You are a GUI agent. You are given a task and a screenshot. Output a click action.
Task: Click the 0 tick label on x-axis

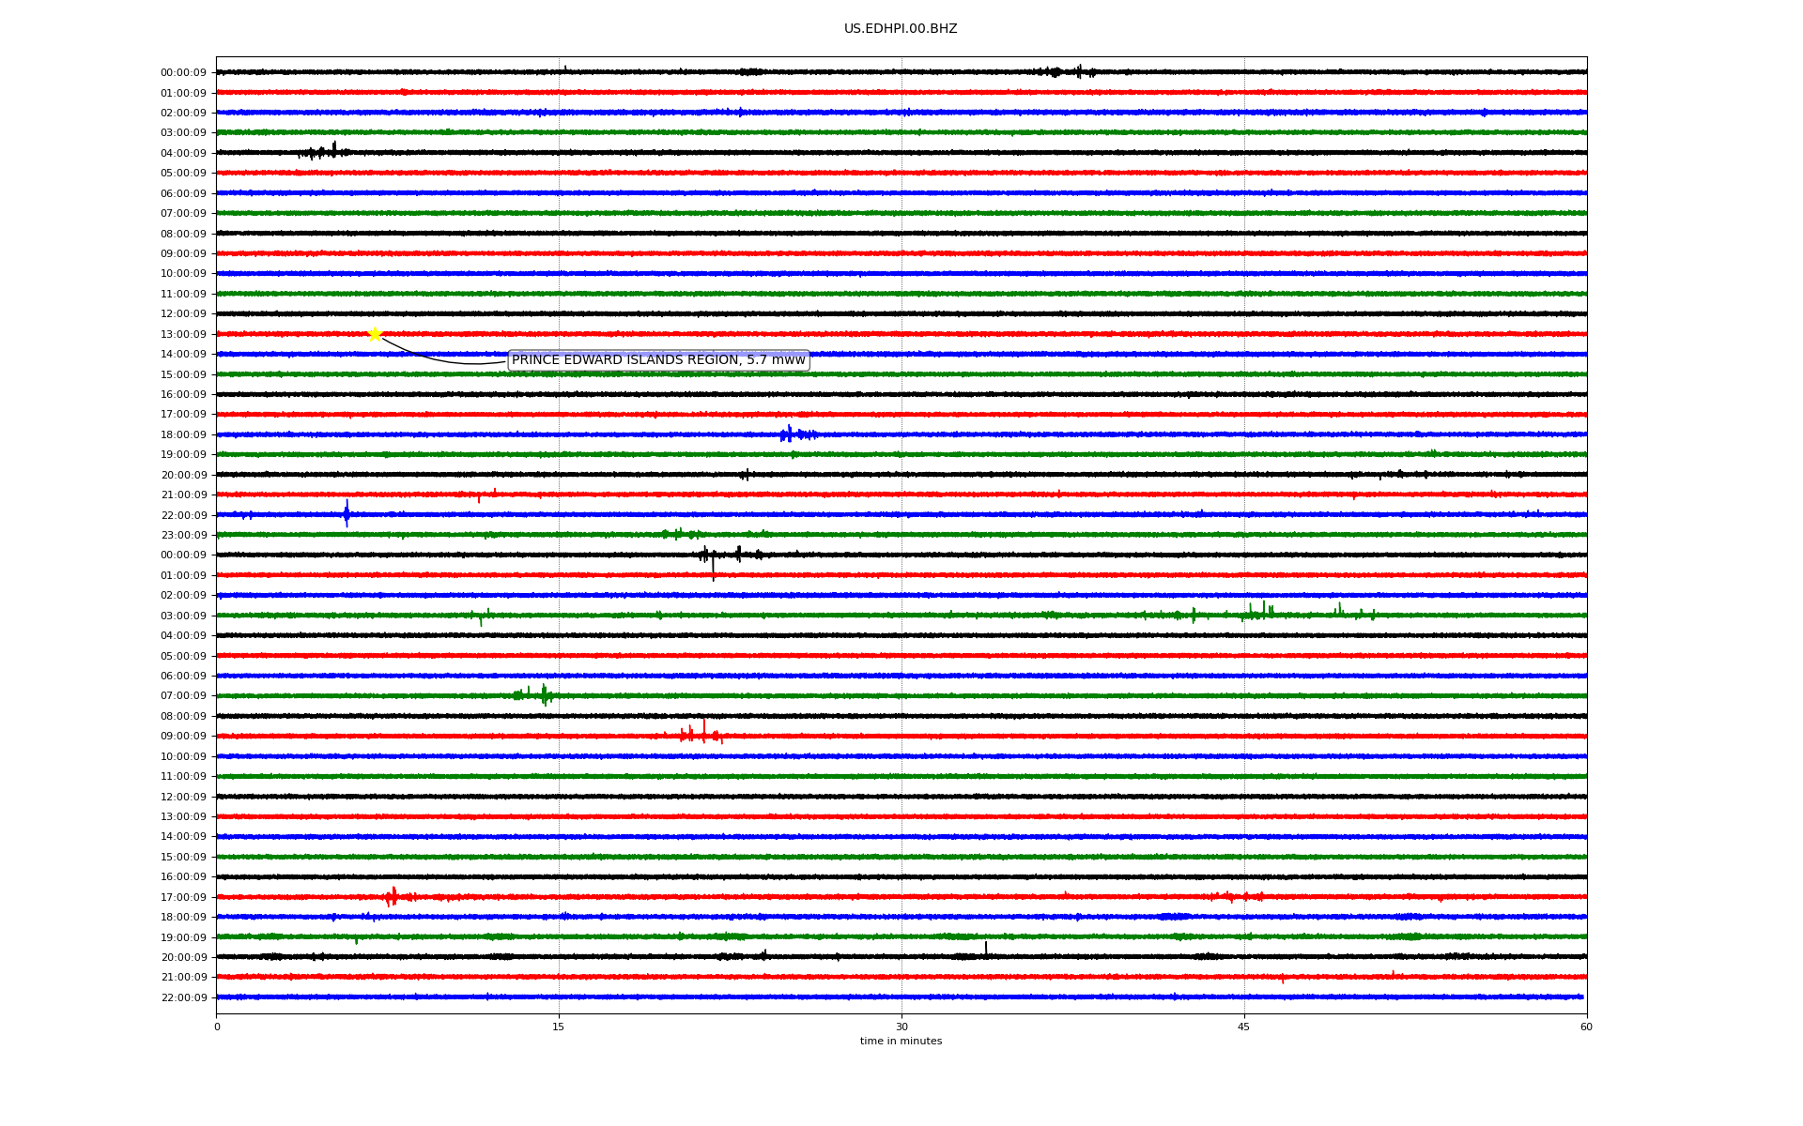click(x=217, y=1027)
